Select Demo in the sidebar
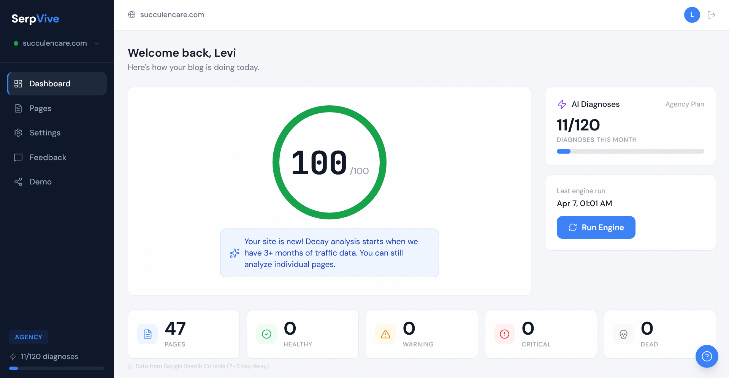Viewport: 729px width, 378px height. point(40,182)
